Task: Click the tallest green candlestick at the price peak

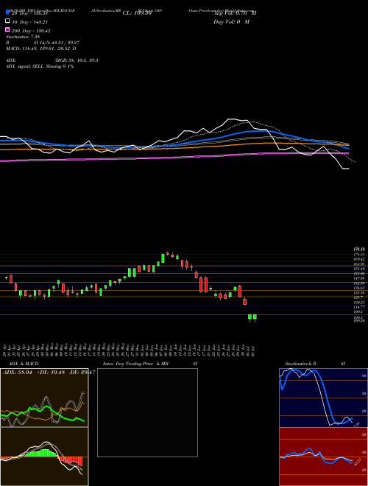Action: coord(163,258)
